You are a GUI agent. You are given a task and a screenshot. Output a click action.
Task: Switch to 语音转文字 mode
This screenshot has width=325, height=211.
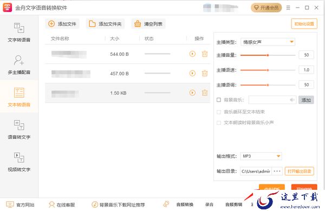click(19, 129)
